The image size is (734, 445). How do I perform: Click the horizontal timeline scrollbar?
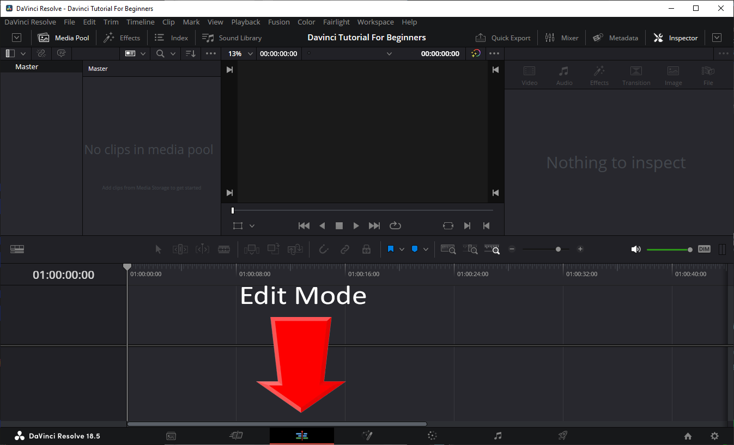(x=277, y=424)
